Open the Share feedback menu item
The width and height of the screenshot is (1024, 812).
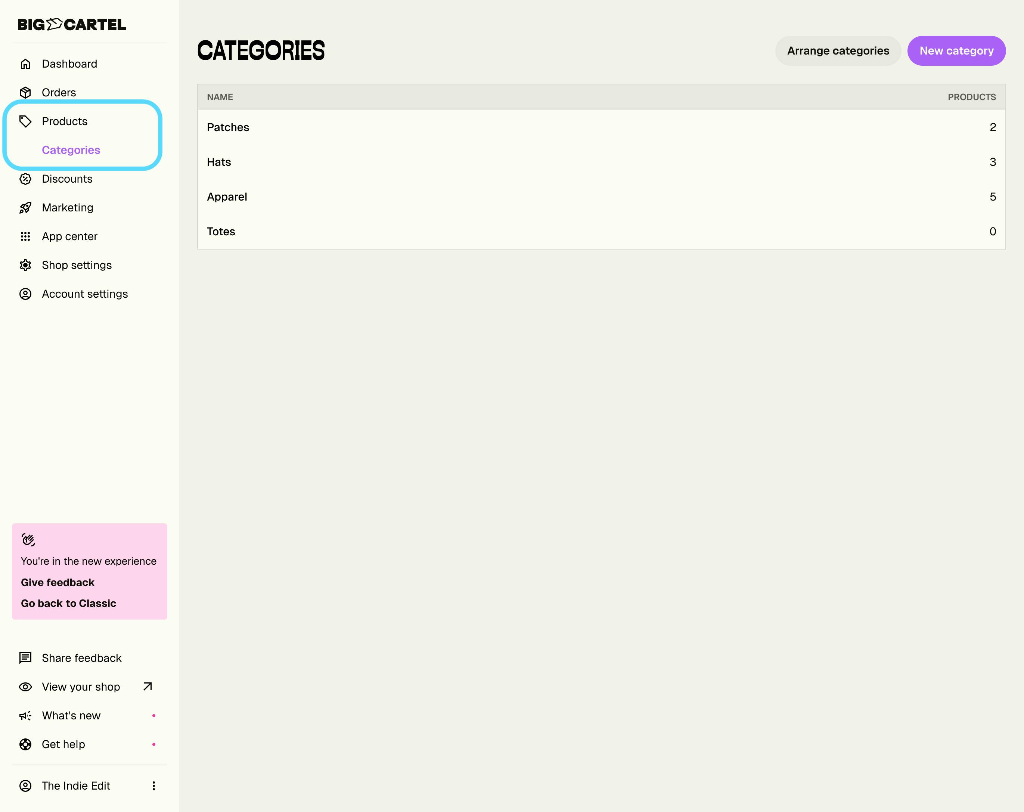pyautogui.click(x=81, y=658)
